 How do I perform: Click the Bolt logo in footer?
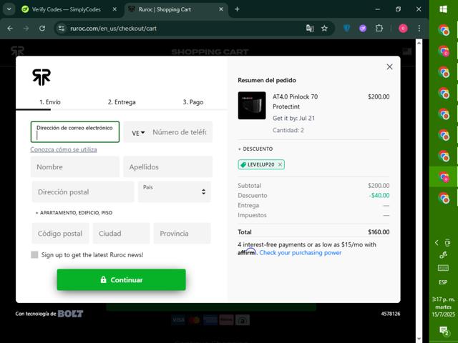(x=70, y=314)
